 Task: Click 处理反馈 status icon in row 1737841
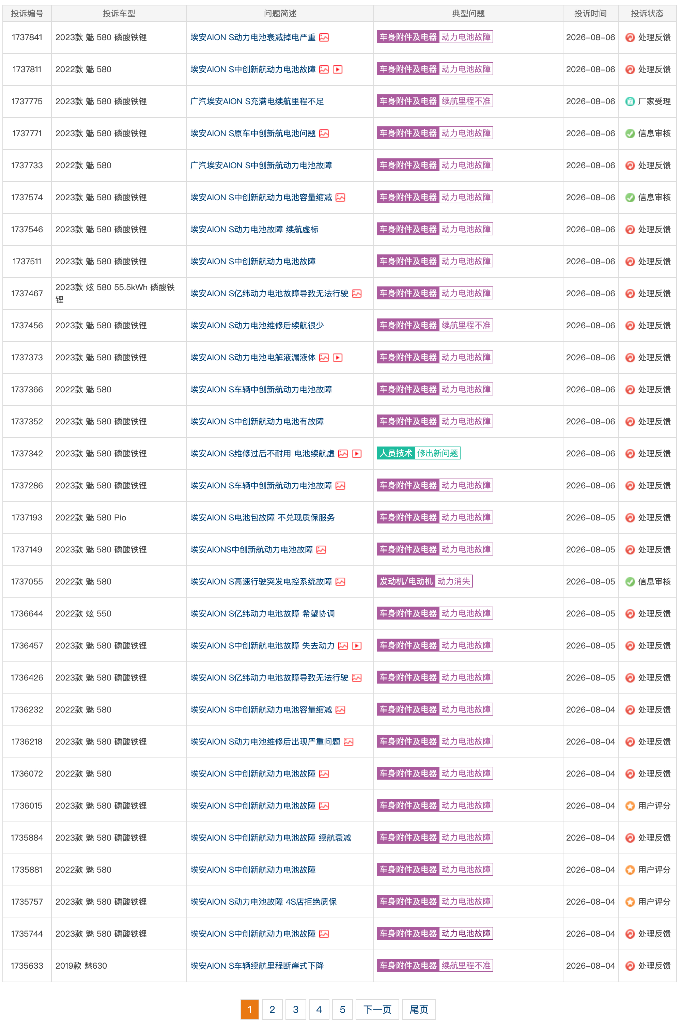(630, 37)
